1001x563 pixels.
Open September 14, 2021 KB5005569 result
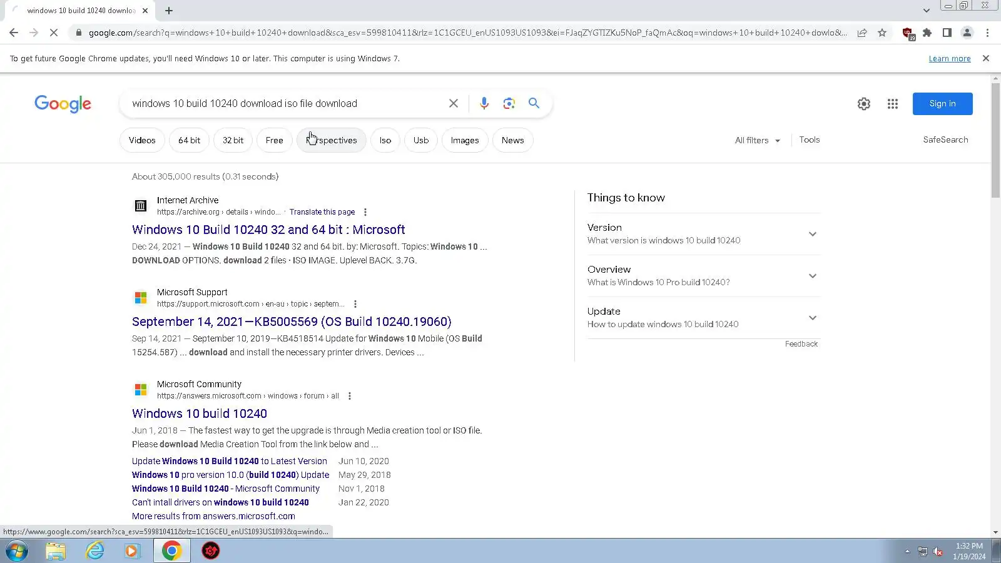pyautogui.click(x=292, y=322)
